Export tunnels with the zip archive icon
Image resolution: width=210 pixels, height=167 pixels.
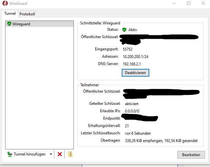[x=70, y=154]
